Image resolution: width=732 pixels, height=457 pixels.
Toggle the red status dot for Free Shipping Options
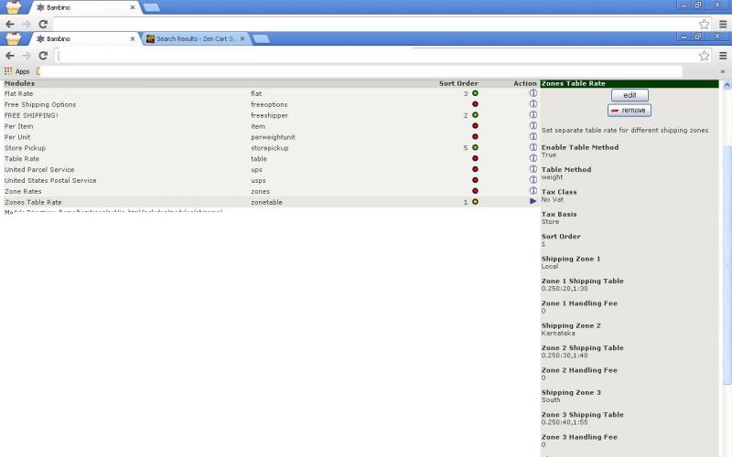click(475, 104)
